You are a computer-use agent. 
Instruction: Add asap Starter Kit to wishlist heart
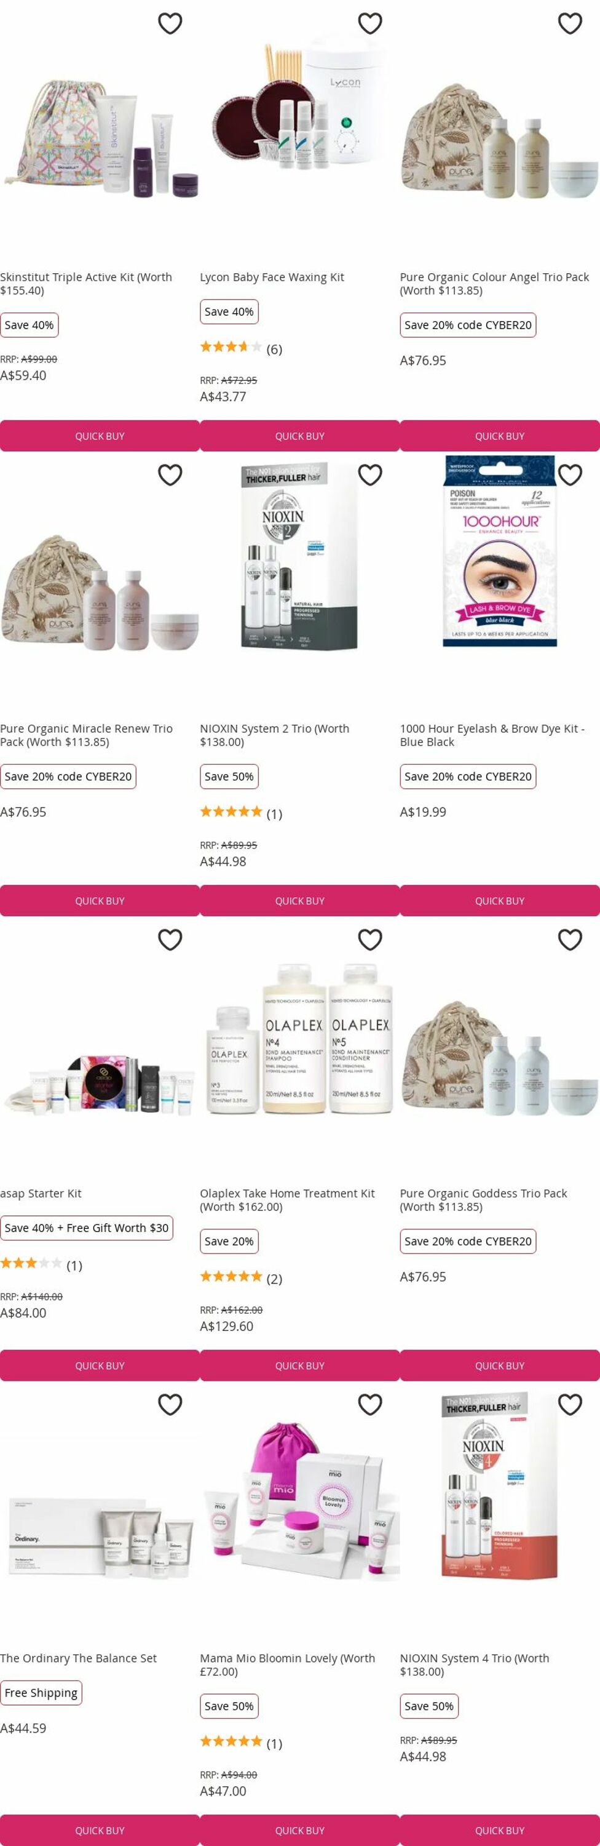170,940
